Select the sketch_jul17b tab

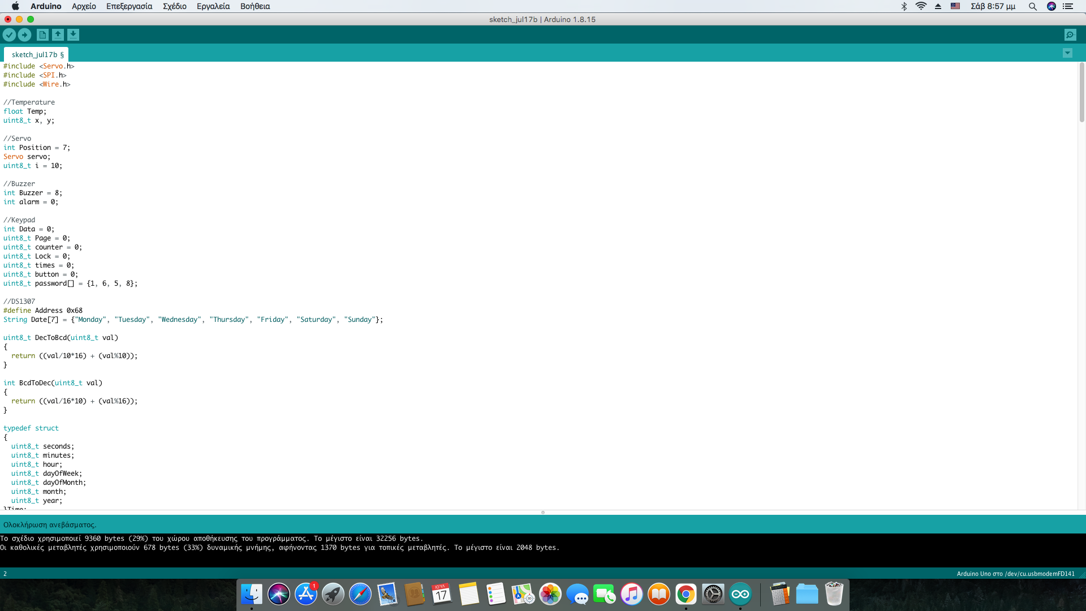pos(37,55)
